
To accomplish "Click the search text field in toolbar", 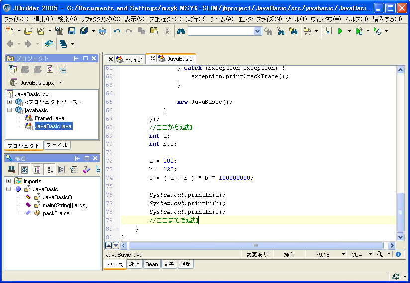I will point(220,31).
